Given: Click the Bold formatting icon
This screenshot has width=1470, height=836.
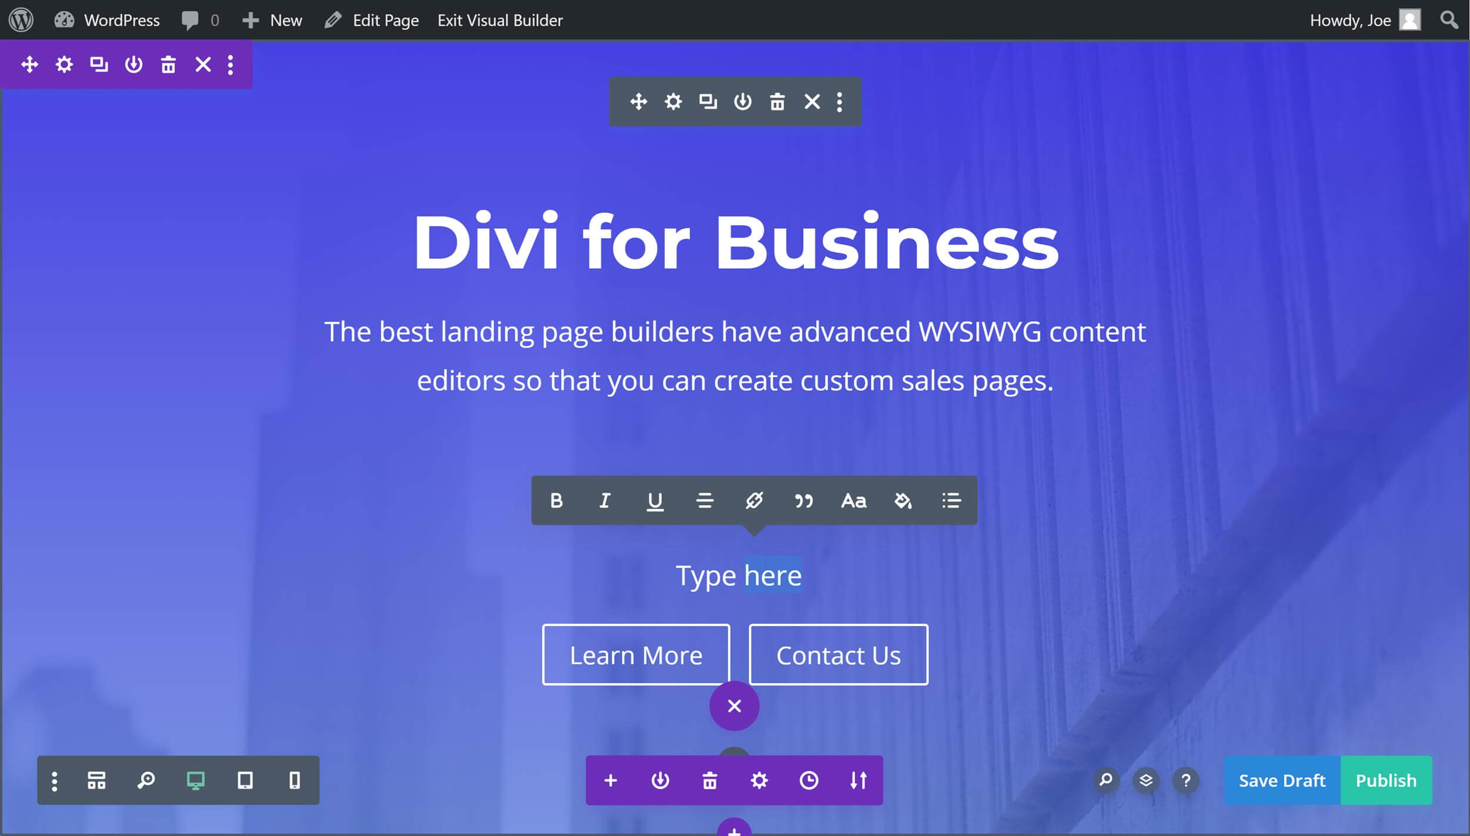Looking at the screenshot, I should click(555, 501).
